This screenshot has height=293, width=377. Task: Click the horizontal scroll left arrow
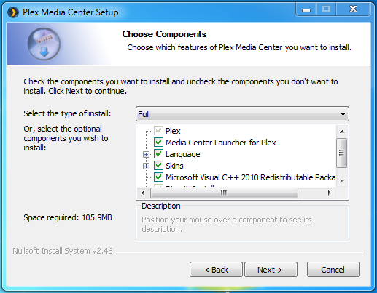[x=143, y=193]
